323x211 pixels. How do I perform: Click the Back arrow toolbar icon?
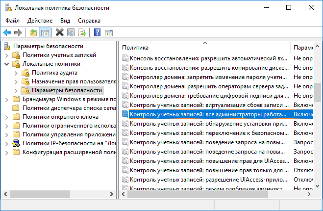point(7,33)
